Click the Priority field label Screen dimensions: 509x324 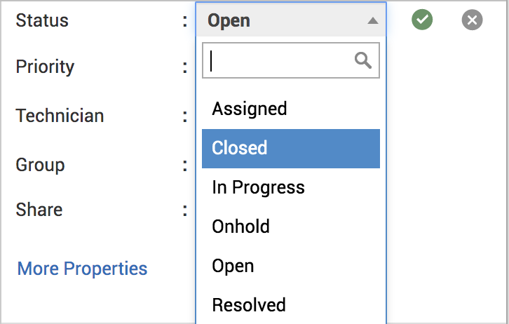45,67
